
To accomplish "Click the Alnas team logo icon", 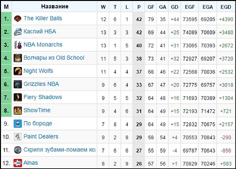I will point(18,163).
